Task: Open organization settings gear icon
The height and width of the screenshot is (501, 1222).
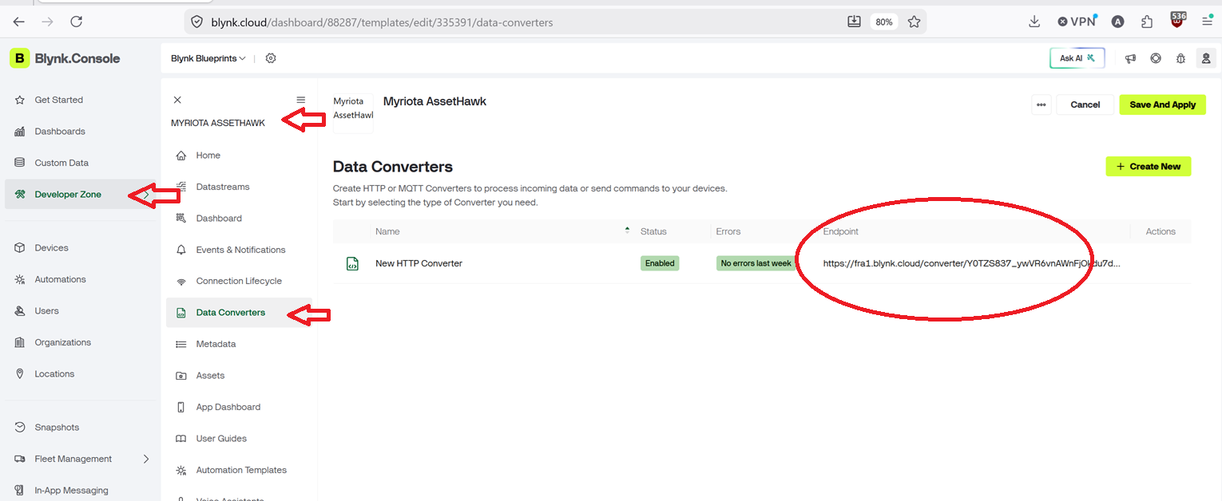Action: tap(271, 58)
